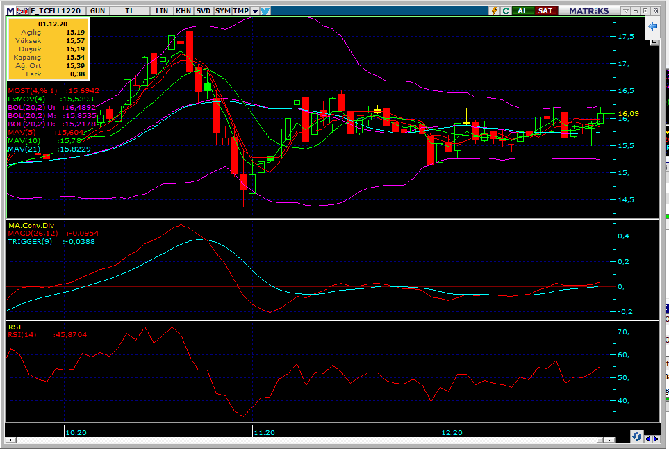Select the TRIGGER(9) label
The width and height of the screenshot is (669, 449).
30,242
